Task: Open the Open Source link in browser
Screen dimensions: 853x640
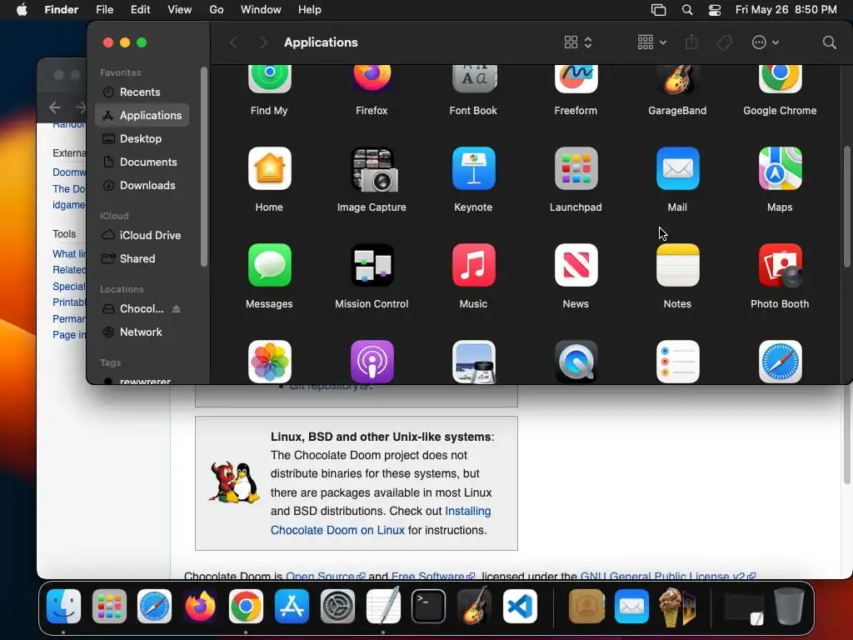Action: tap(326, 576)
